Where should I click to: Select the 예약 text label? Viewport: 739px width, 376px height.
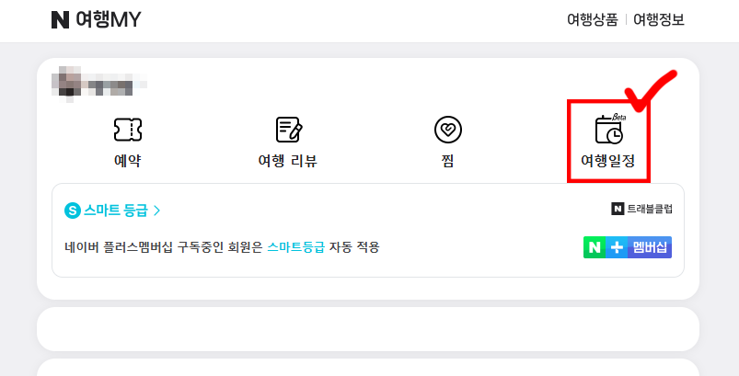(x=127, y=162)
